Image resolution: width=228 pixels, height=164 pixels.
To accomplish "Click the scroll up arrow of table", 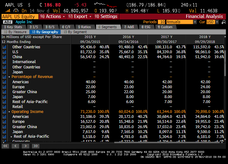I will (225, 36).
